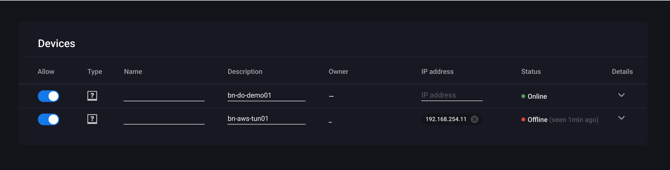The image size is (670, 170).
Task: Click the red Offline status dot
Action: pos(523,120)
